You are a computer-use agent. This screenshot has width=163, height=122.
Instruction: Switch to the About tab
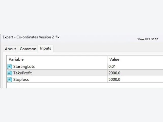click(x=10, y=49)
